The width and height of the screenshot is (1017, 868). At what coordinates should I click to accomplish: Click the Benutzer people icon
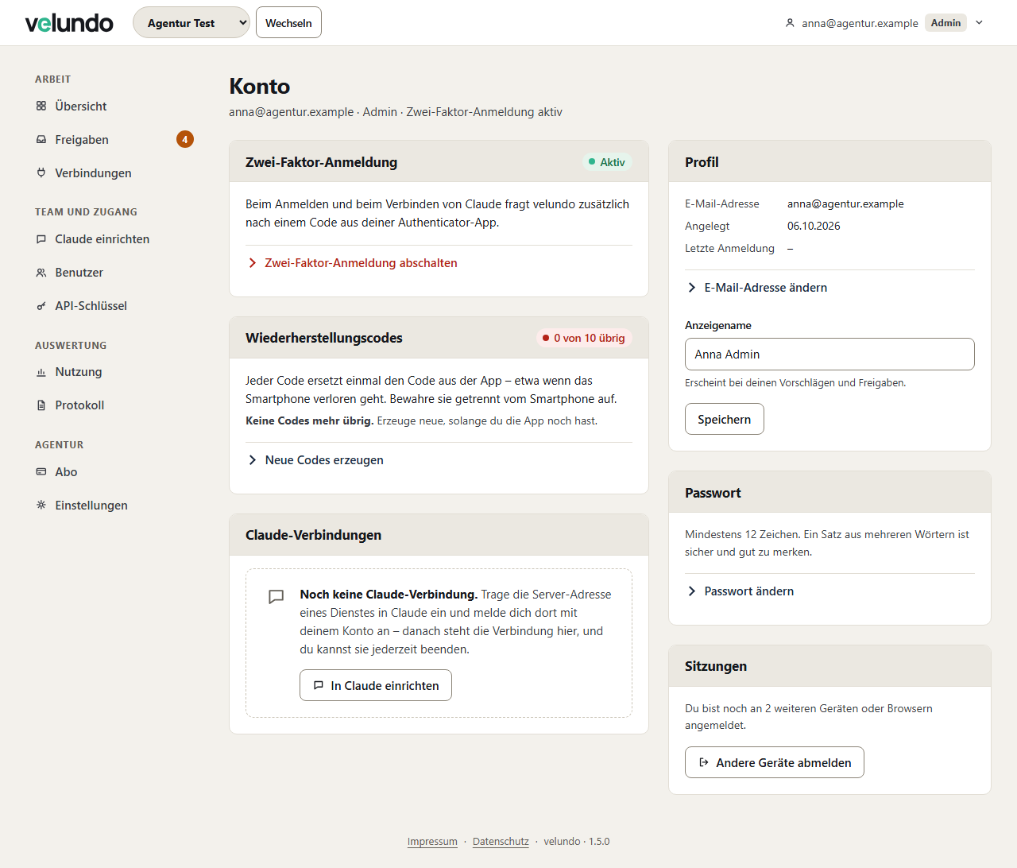click(x=41, y=272)
